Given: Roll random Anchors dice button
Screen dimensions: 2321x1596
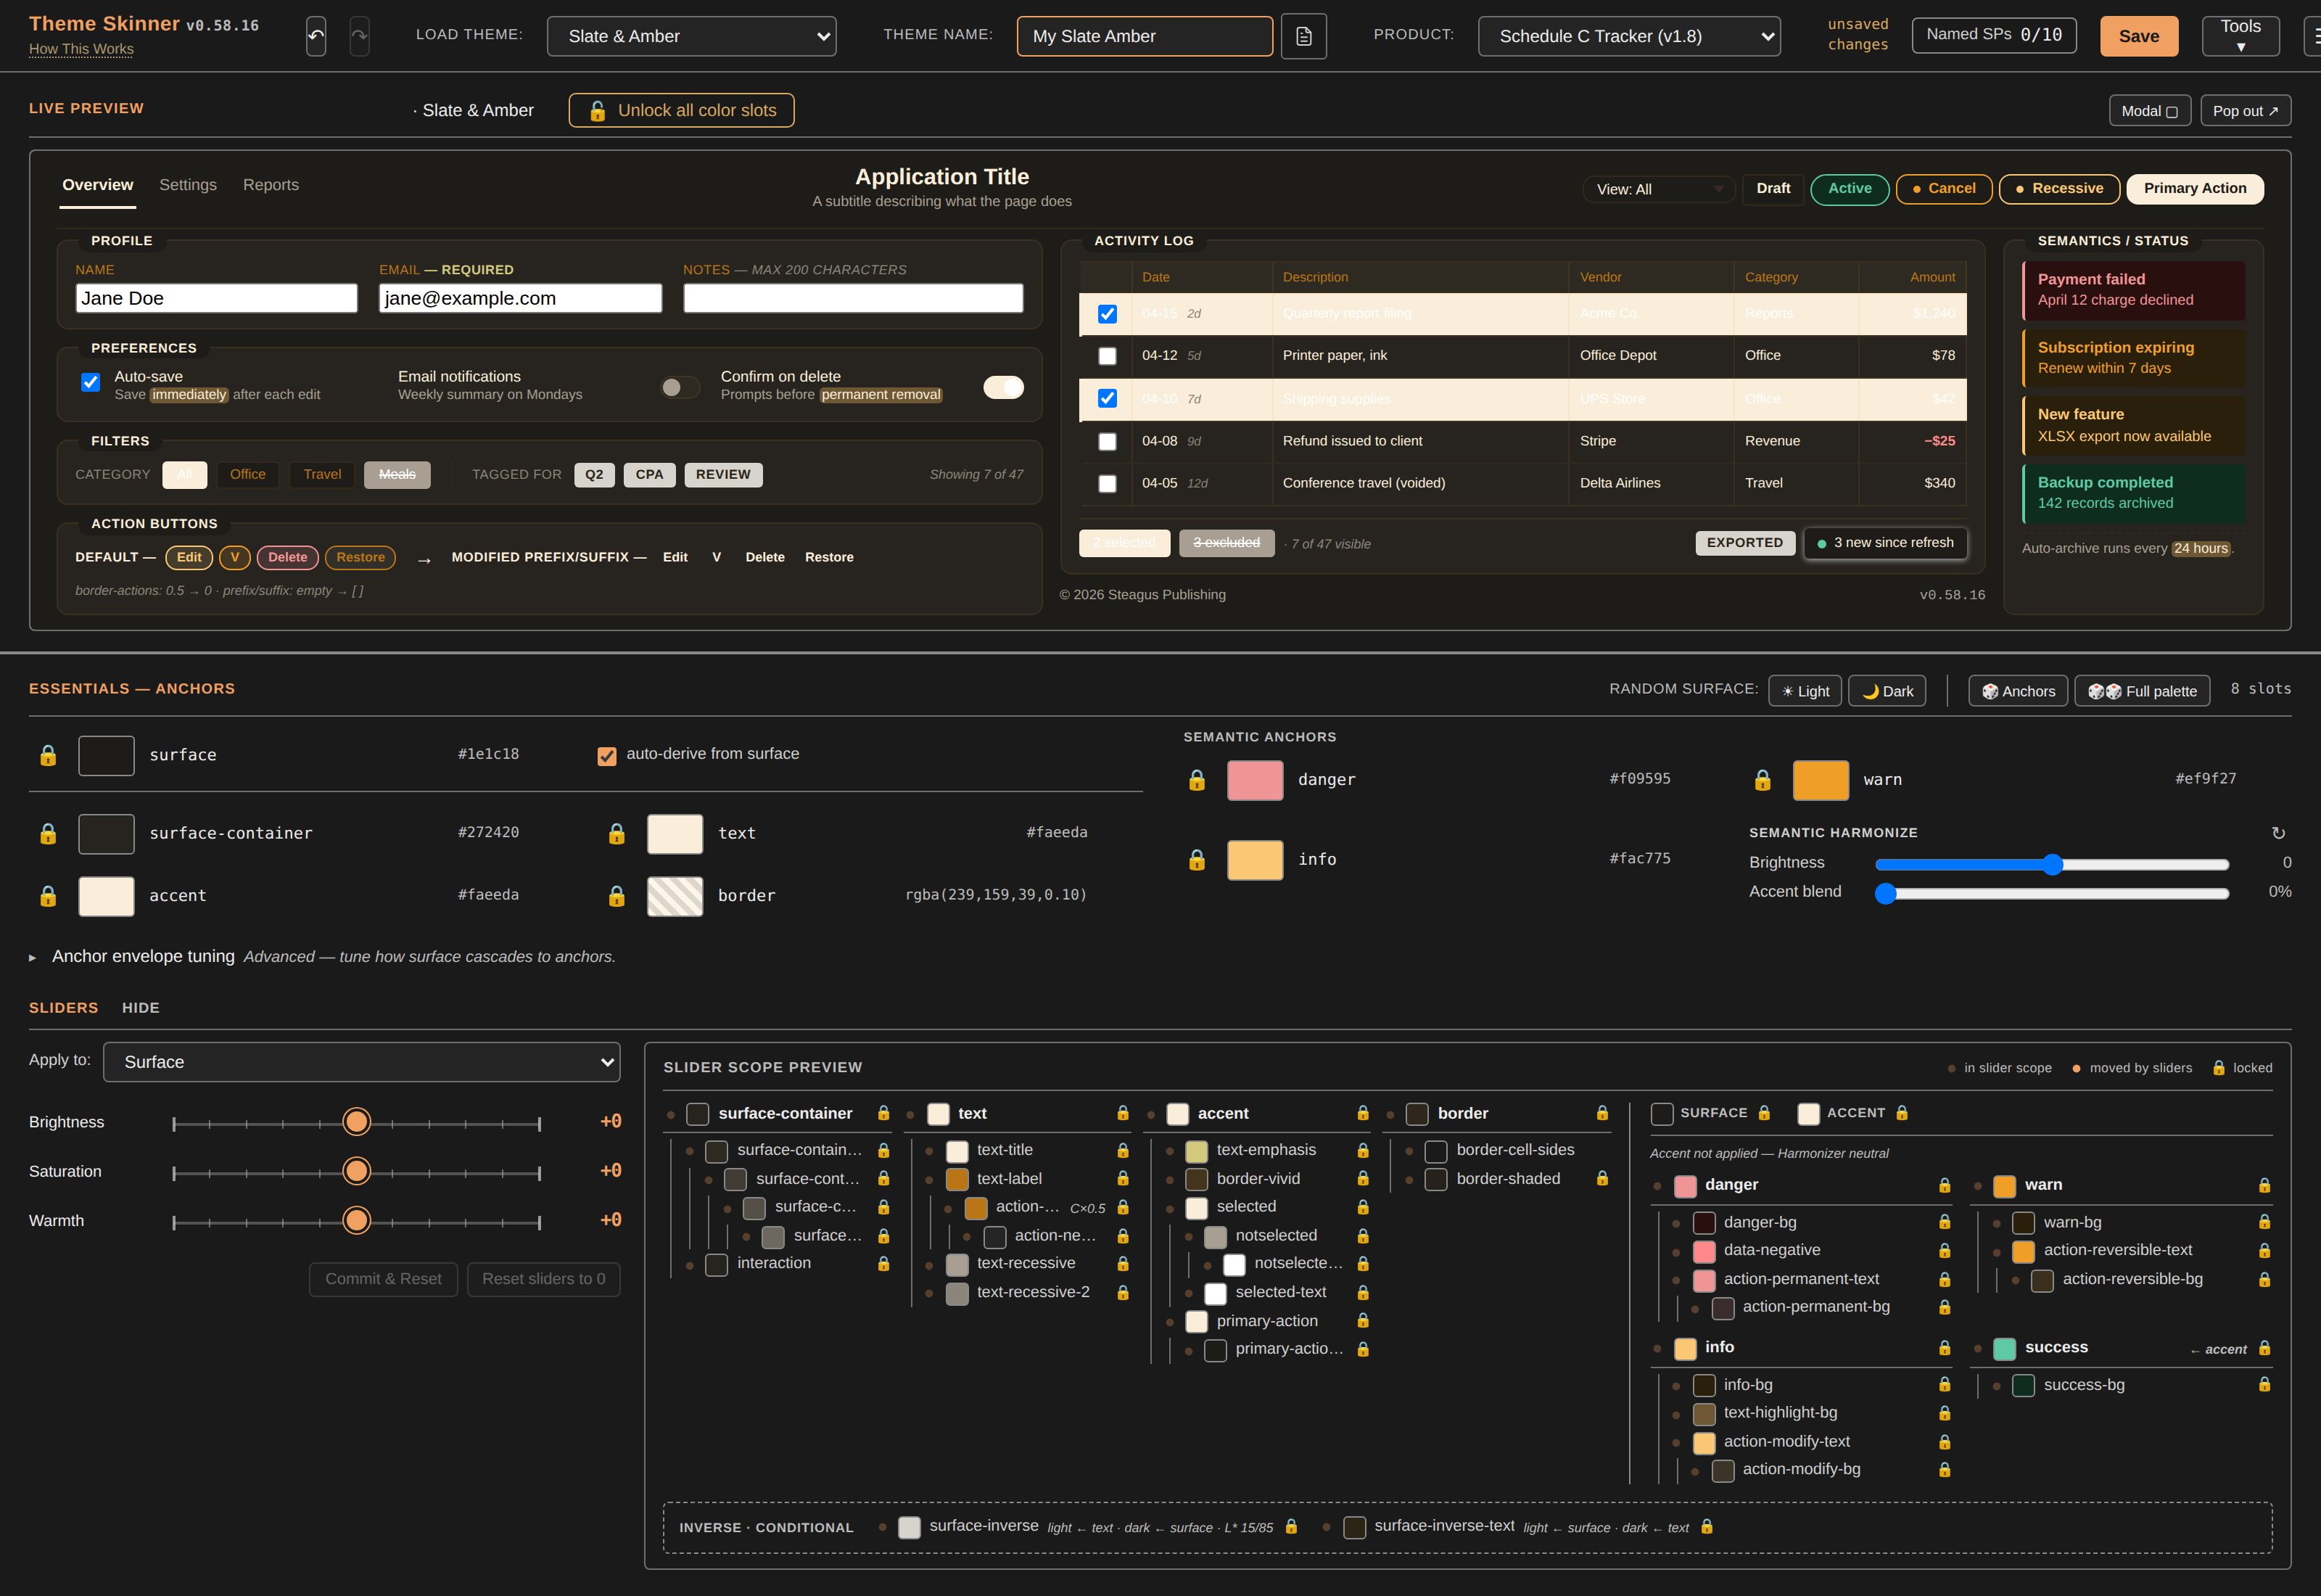Looking at the screenshot, I should click(x=2017, y=691).
